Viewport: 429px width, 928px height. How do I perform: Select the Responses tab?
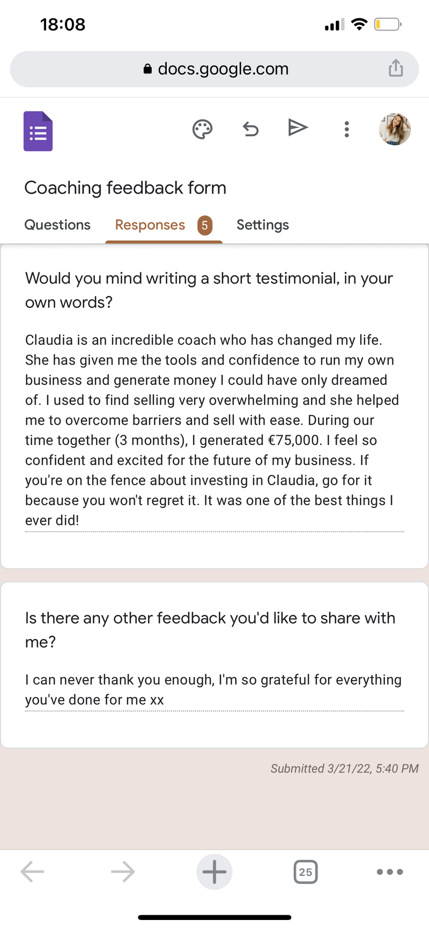pyautogui.click(x=150, y=225)
